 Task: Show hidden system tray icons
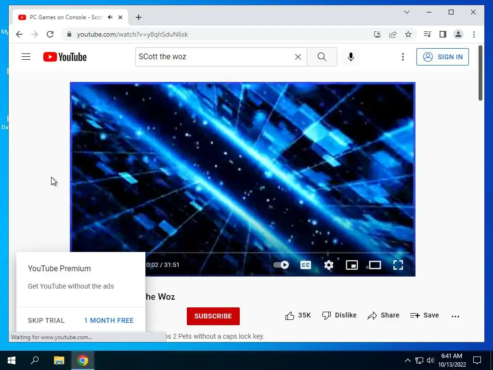tap(407, 360)
